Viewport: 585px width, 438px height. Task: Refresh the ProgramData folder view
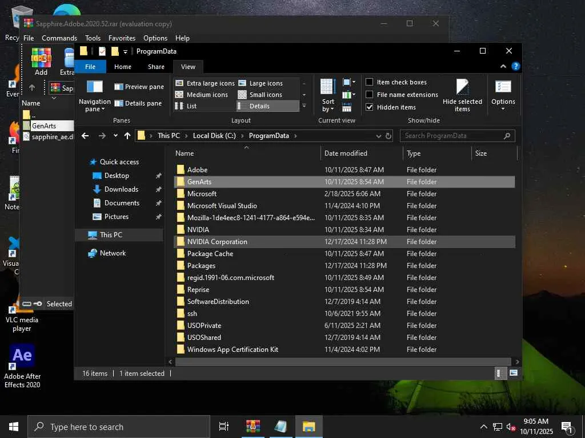[388, 136]
